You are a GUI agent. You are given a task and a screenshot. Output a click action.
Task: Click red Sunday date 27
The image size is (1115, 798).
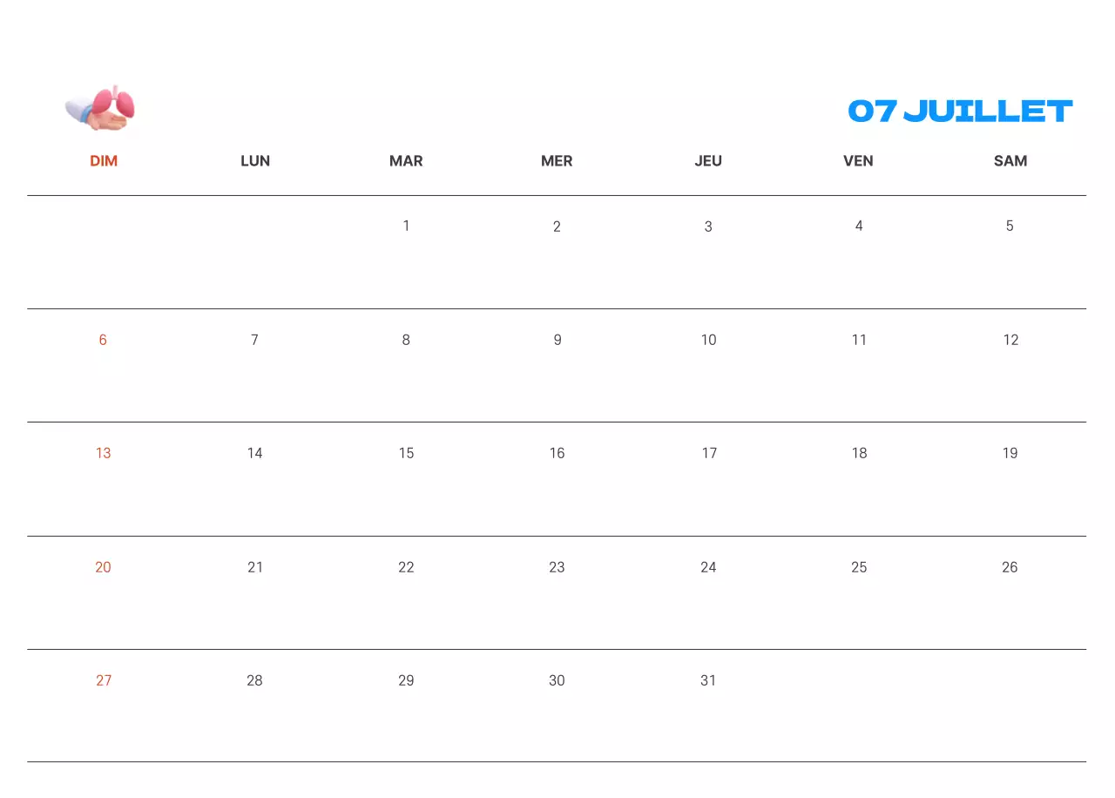pyautogui.click(x=104, y=680)
